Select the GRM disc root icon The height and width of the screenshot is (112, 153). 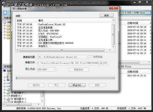coord(5,22)
